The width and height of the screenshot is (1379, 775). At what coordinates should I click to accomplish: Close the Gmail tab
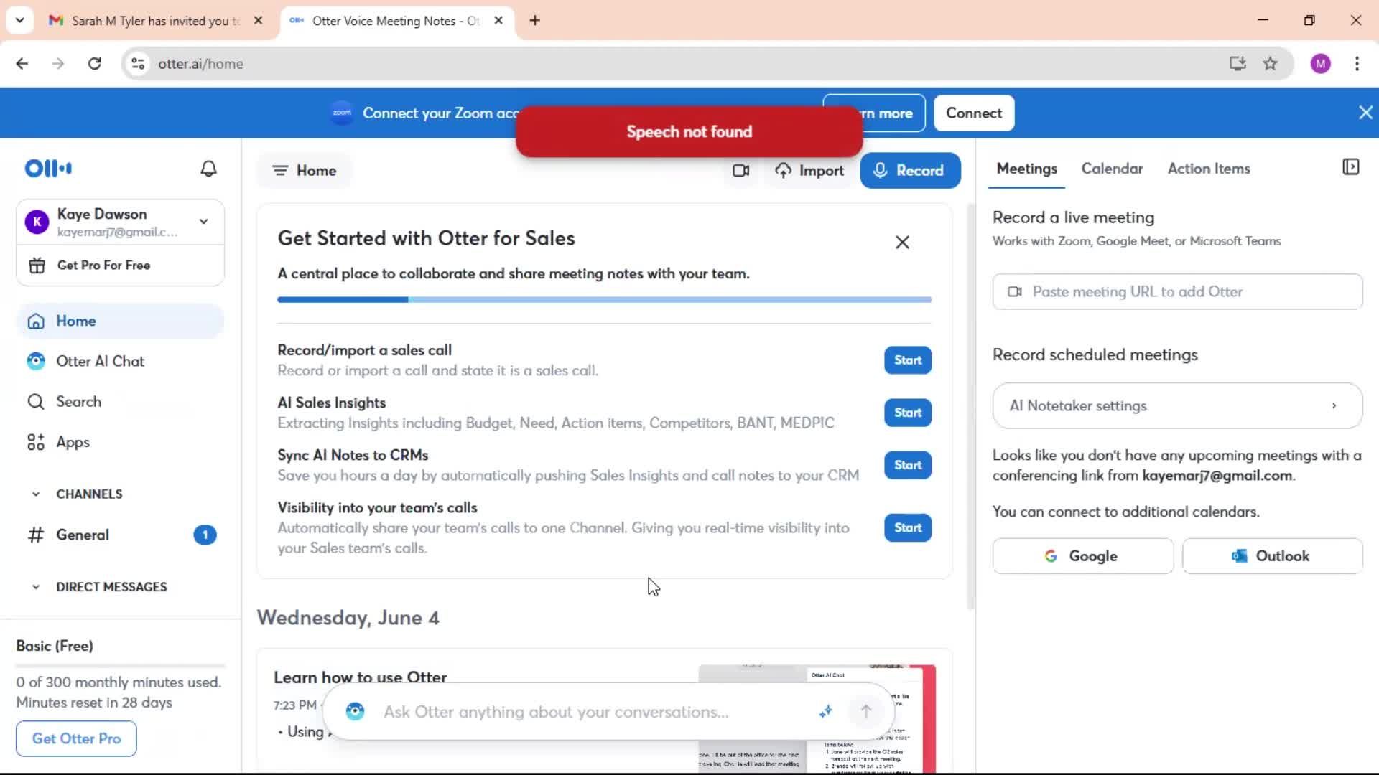[259, 21]
